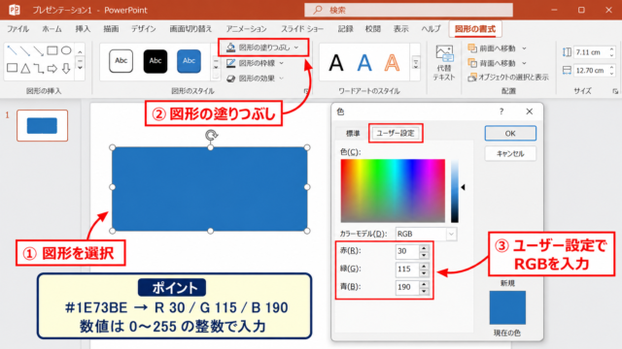Image resolution: width=622 pixels, height=349 pixels.
Task: Apply the black filled Abc shape style
Action: 155,61
